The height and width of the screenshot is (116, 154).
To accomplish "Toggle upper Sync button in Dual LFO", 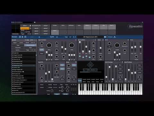I will click(x=62, y=65).
